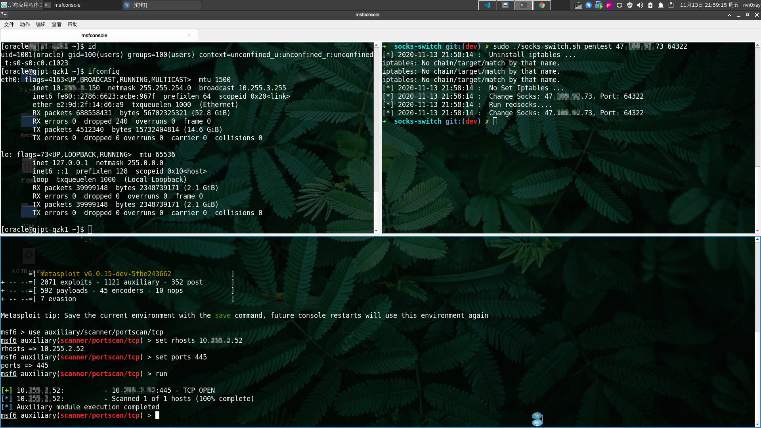Open the clock showing 11月13日 21:59:15
761x428 pixels.
coord(709,5)
